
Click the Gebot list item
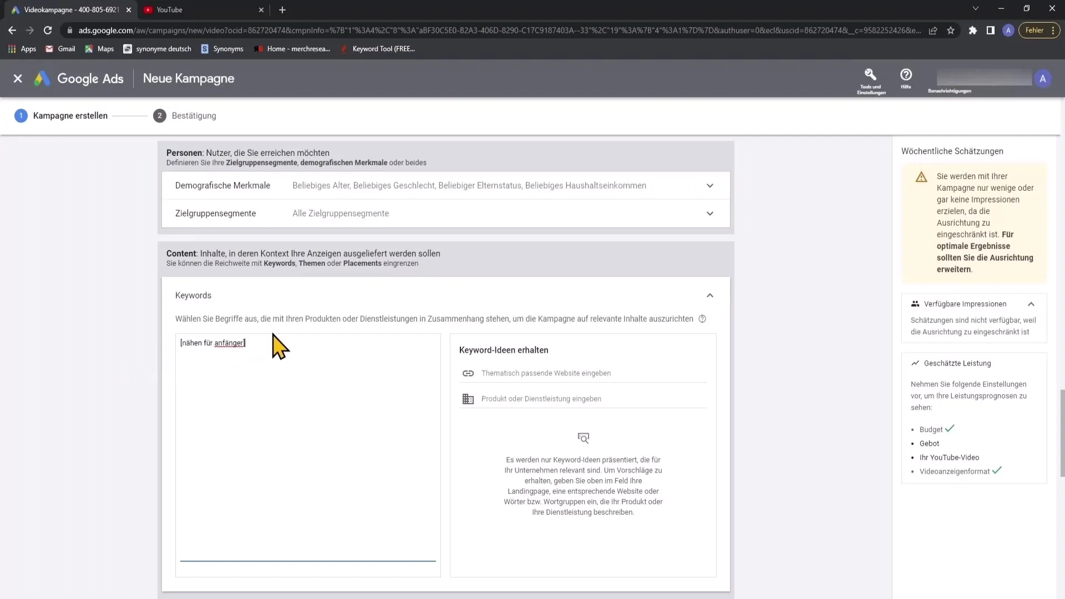(x=929, y=444)
